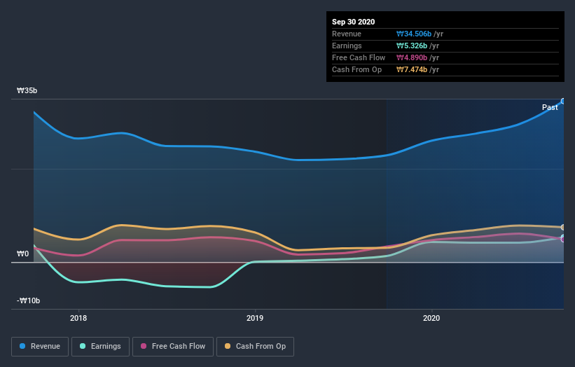575x367 pixels.
Task: Click the Revenue row label in tooltip
Action: (347, 34)
